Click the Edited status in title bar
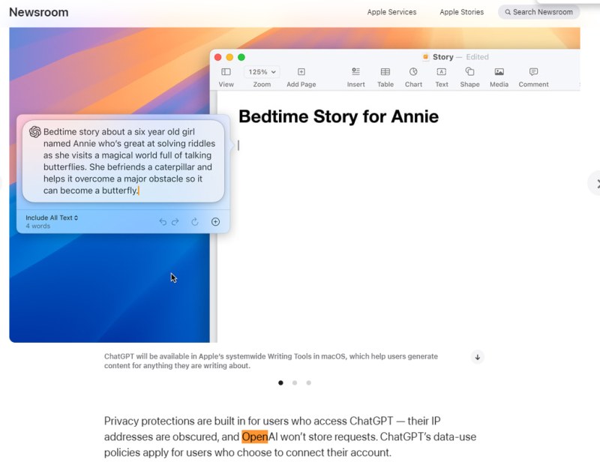This screenshot has height=465, width=600. (x=477, y=57)
